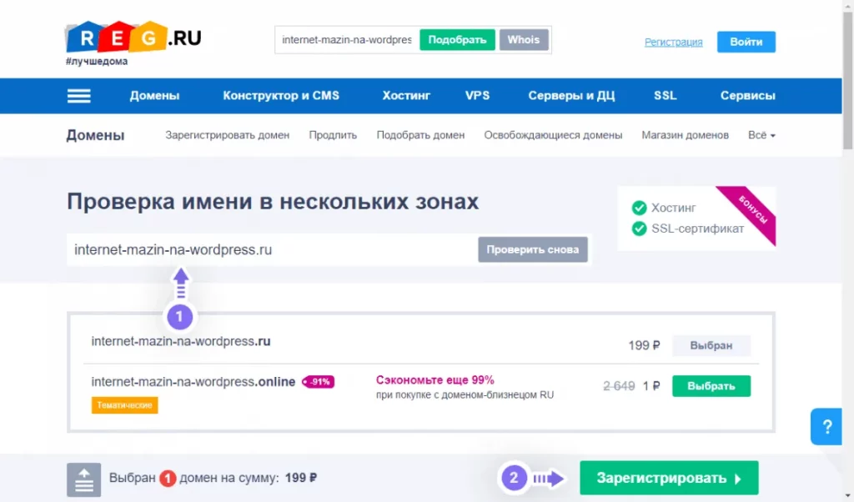Click the selected domains cart icon

[x=83, y=479]
